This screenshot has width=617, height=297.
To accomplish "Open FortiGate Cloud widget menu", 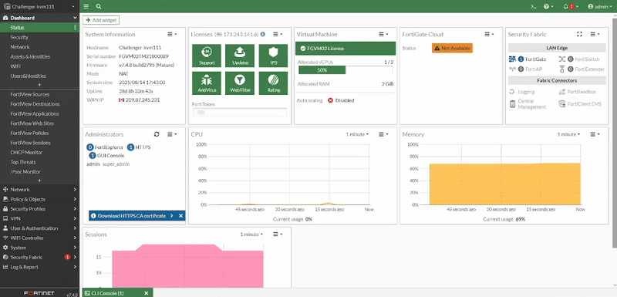I will point(489,34).
